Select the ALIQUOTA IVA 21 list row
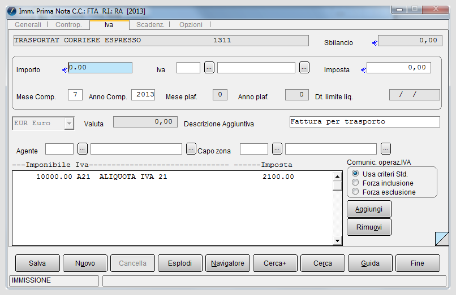This screenshot has height=295, width=456. click(173, 177)
